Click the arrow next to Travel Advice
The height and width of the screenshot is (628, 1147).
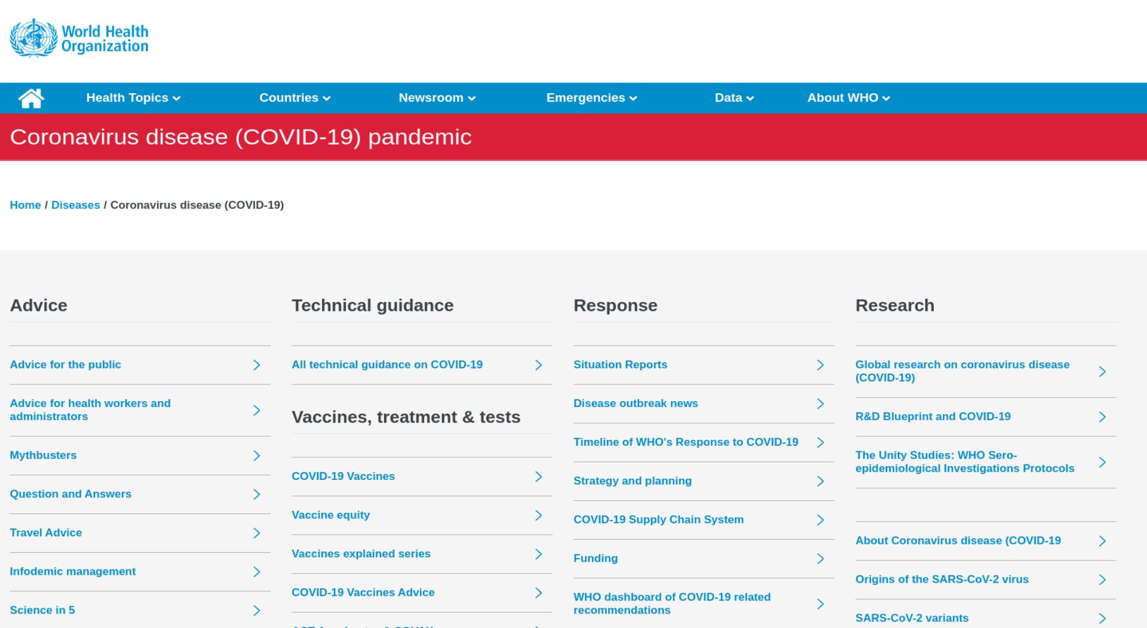256,533
